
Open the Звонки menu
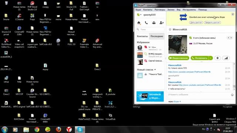171,10
